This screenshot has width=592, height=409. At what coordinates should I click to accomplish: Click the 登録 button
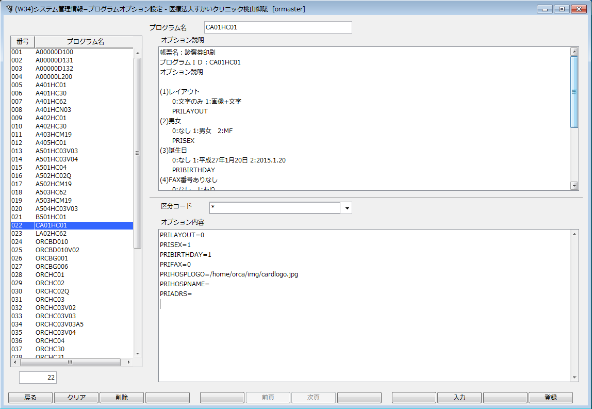coord(550,398)
